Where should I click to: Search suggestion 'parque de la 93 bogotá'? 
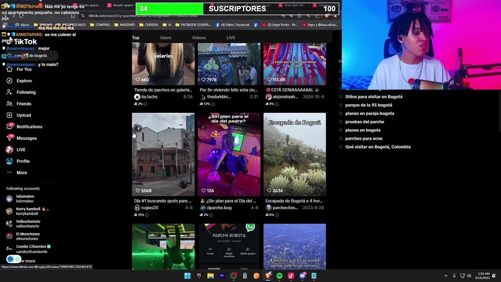[x=368, y=105]
